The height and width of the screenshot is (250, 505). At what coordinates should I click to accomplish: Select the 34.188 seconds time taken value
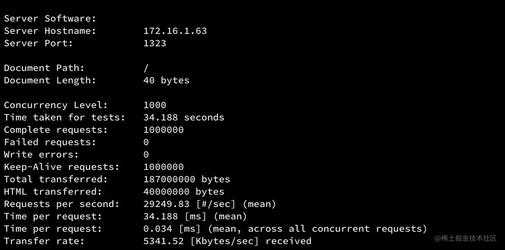(184, 117)
